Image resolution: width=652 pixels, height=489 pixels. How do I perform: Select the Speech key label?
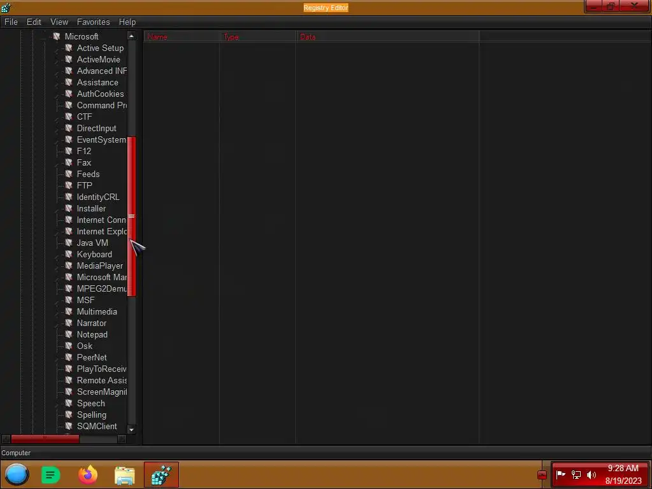90,403
